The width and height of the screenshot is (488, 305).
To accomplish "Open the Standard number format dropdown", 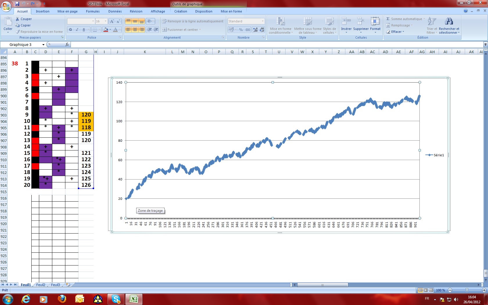I will (x=263, y=21).
